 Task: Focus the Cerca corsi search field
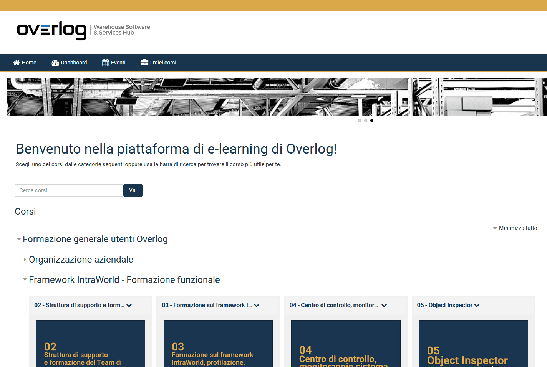(69, 190)
